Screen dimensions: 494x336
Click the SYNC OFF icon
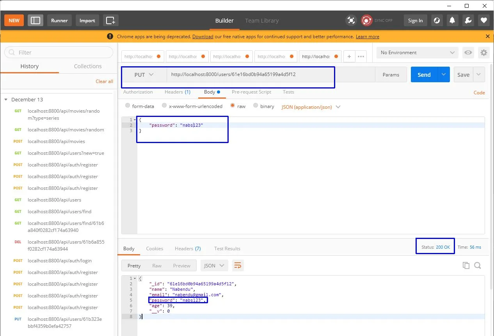[366, 20]
